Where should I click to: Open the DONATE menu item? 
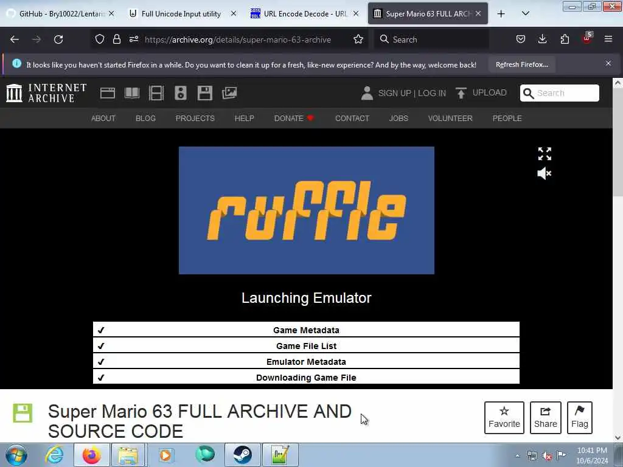tap(294, 119)
